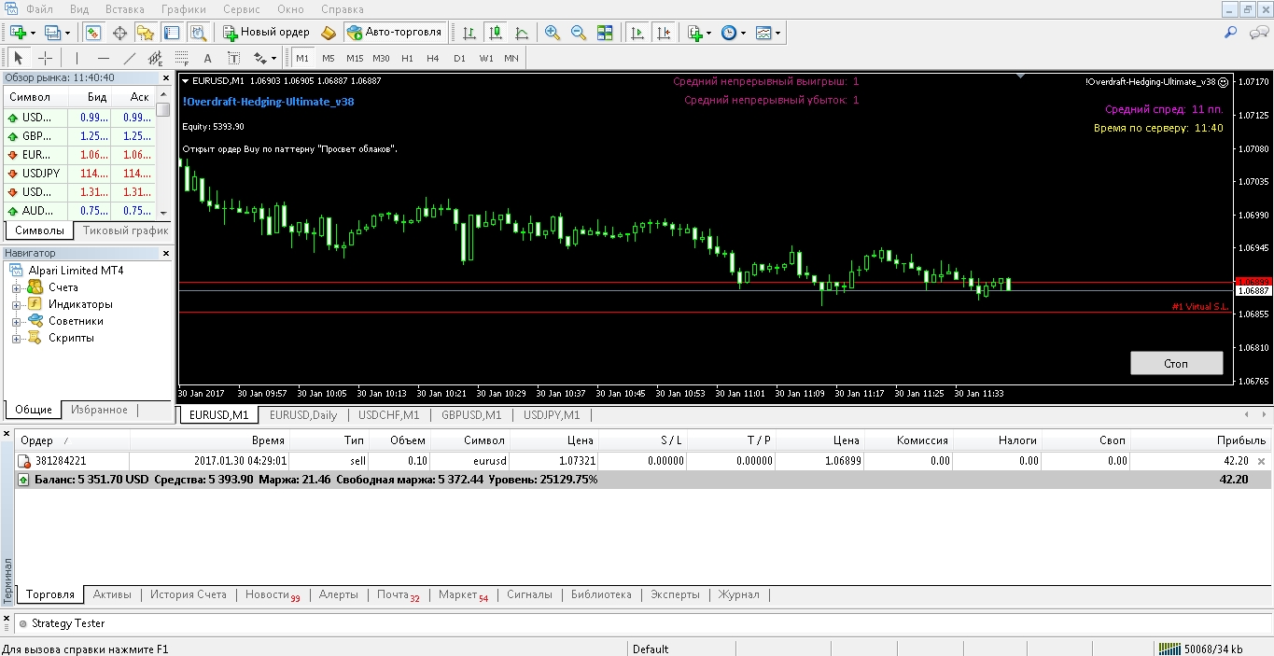Select the equidistant channel tool
The width and height of the screenshot is (1274, 656).
click(156, 58)
